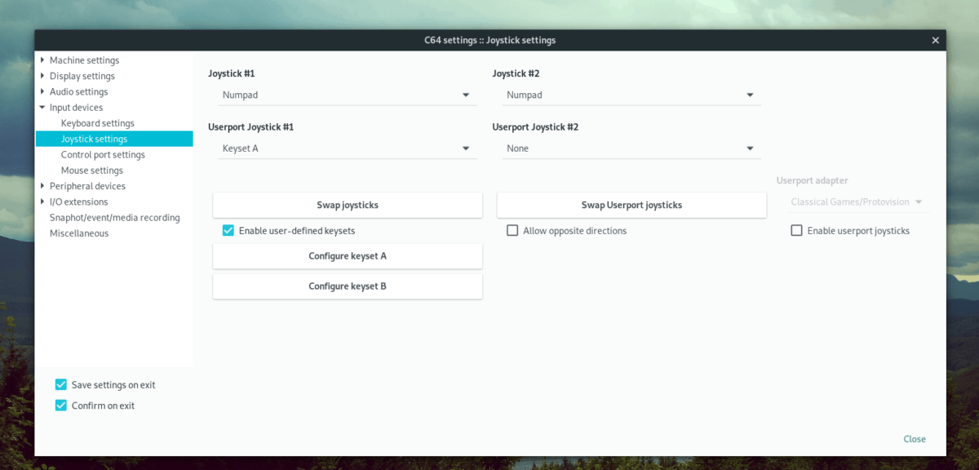Select I/O extensions label in tree

[x=78, y=202]
